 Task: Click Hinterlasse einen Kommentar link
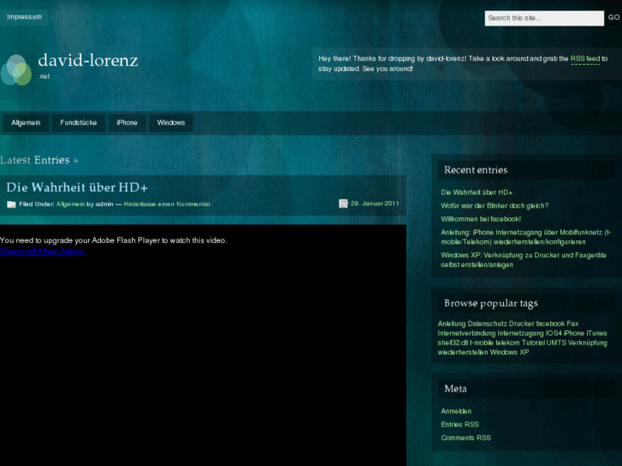(167, 204)
